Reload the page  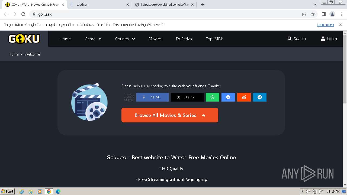tap(23, 14)
